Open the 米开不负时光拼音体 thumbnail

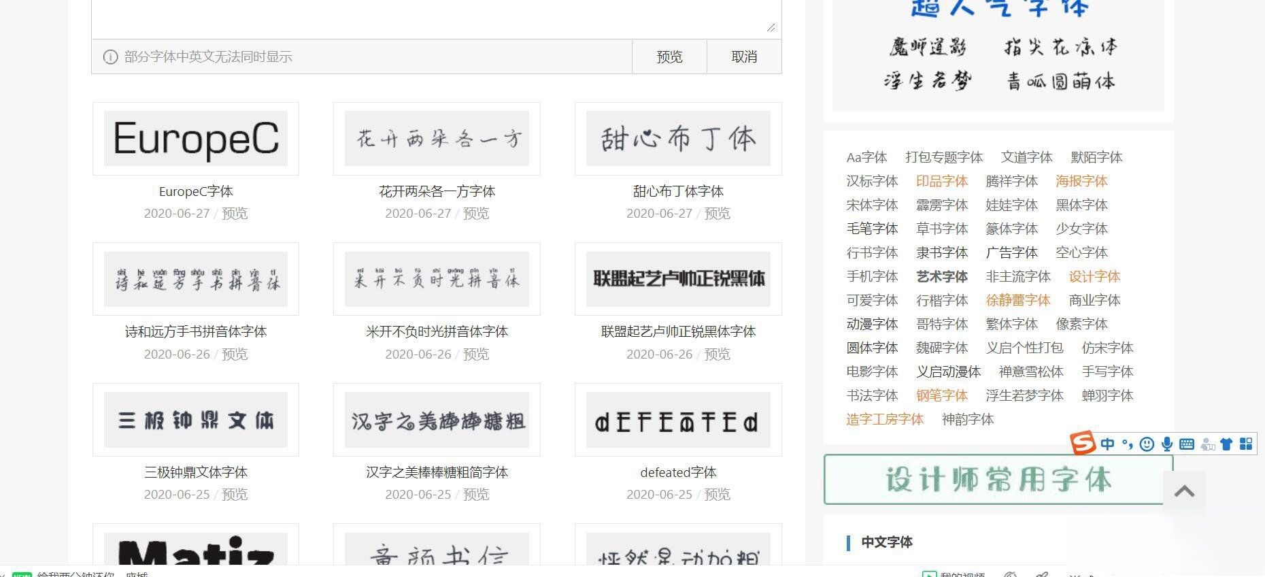click(437, 279)
